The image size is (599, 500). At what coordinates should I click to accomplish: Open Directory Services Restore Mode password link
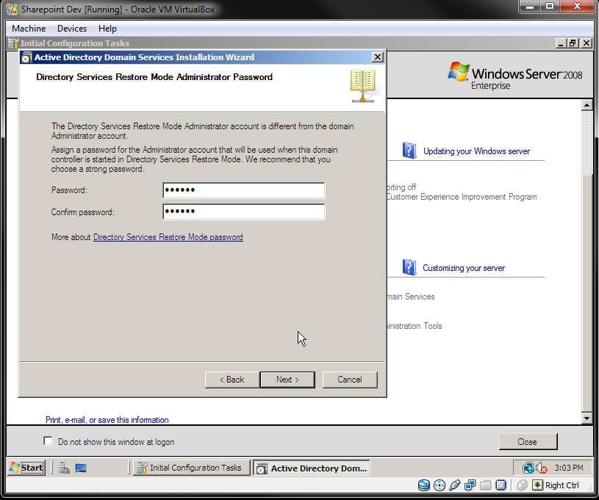168,237
